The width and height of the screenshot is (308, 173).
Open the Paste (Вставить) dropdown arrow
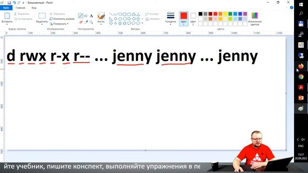pos(7,25)
